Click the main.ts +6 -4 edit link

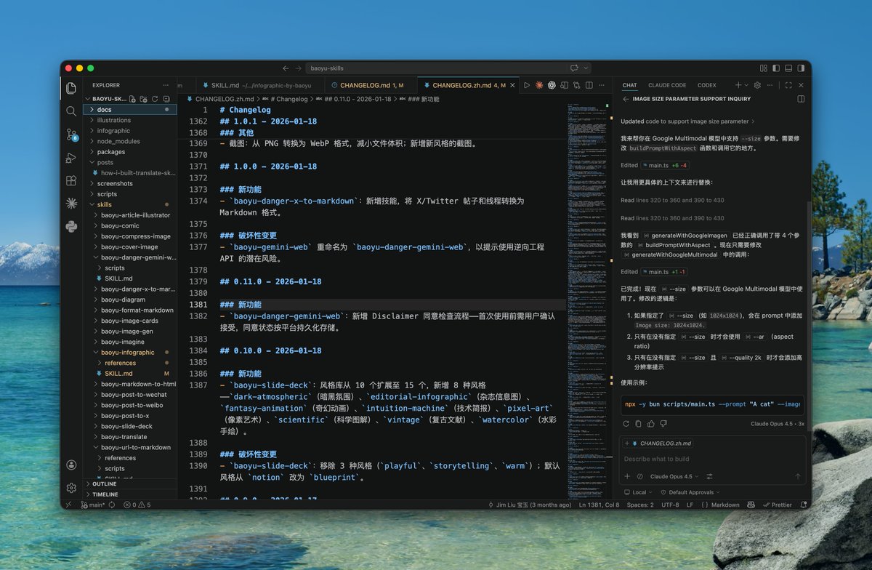[665, 165]
